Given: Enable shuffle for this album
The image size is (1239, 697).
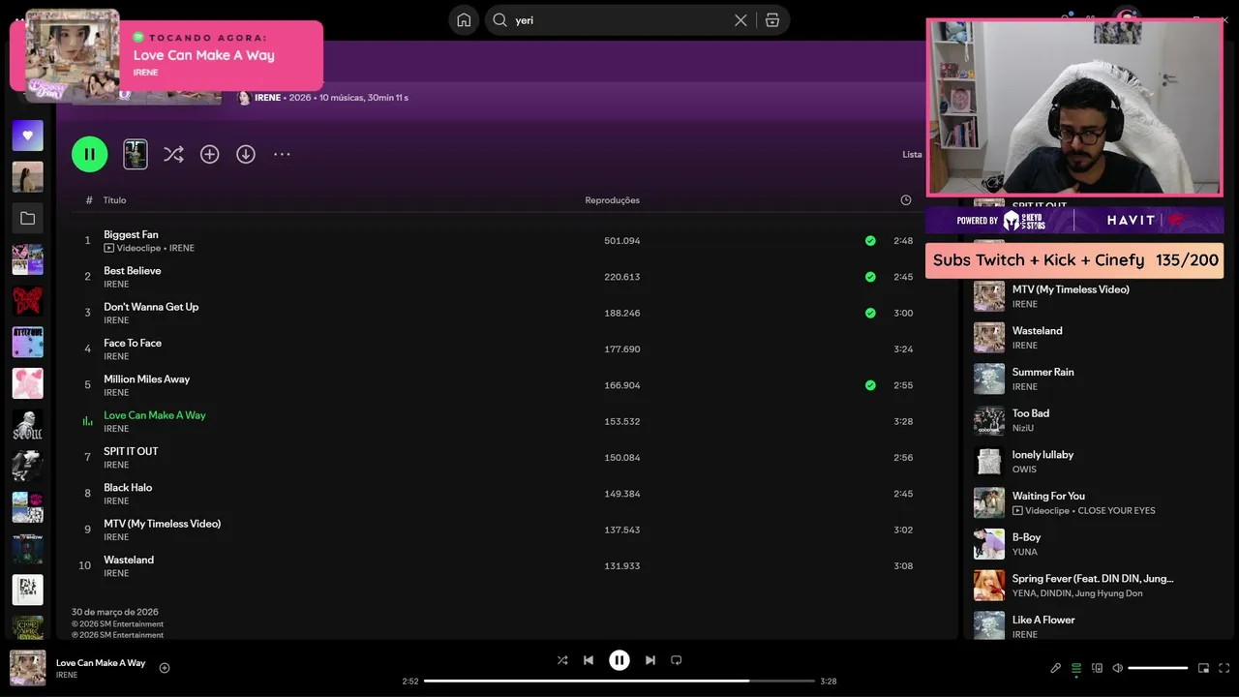Looking at the screenshot, I should (173, 154).
